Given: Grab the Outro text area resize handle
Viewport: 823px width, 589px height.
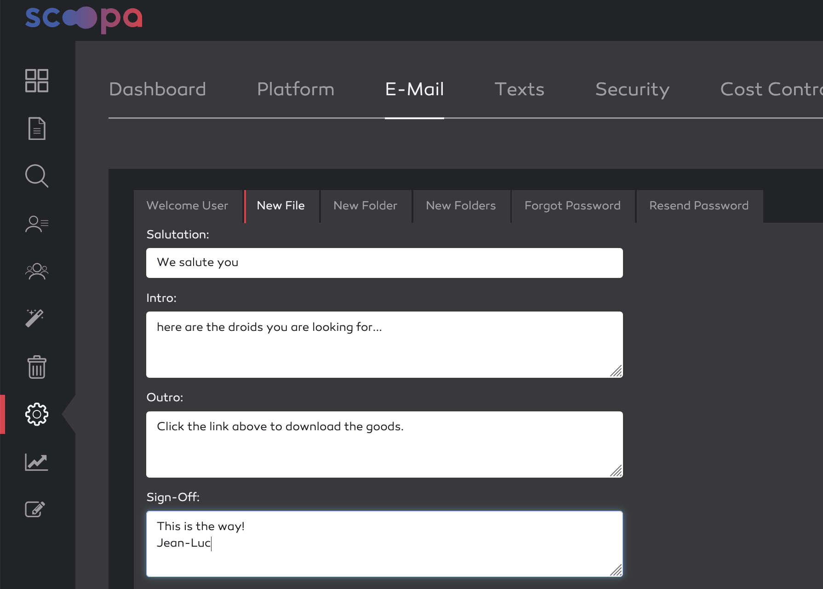Looking at the screenshot, I should (617, 471).
